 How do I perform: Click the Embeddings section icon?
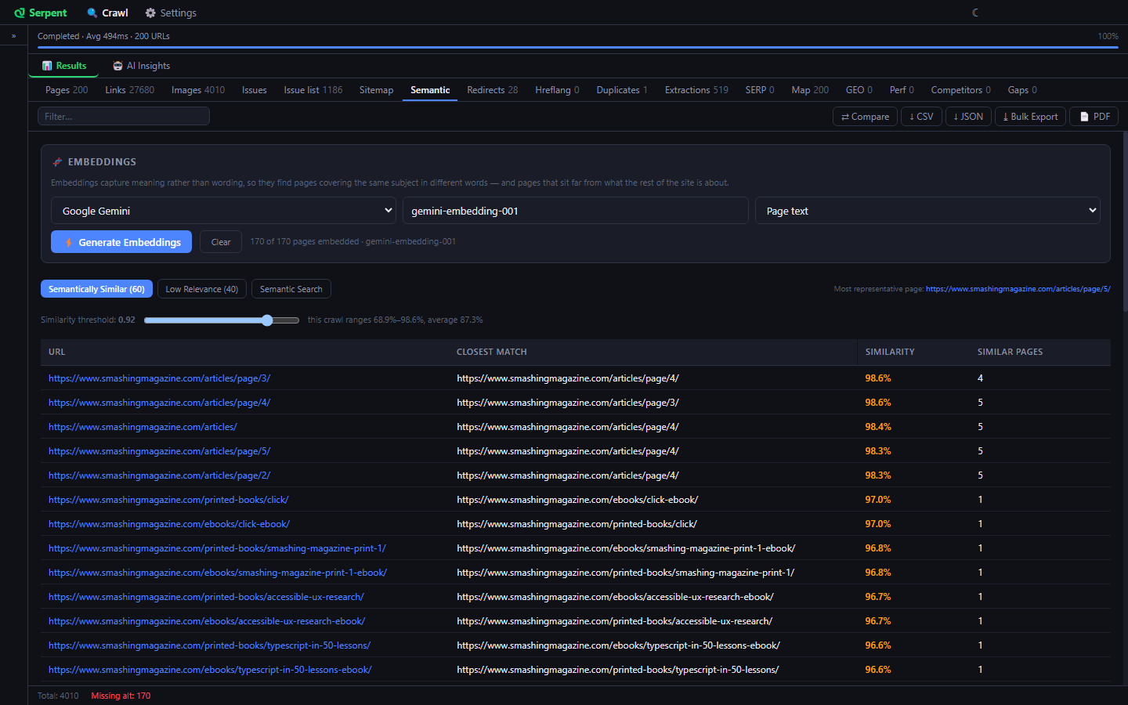click(57, 162)
